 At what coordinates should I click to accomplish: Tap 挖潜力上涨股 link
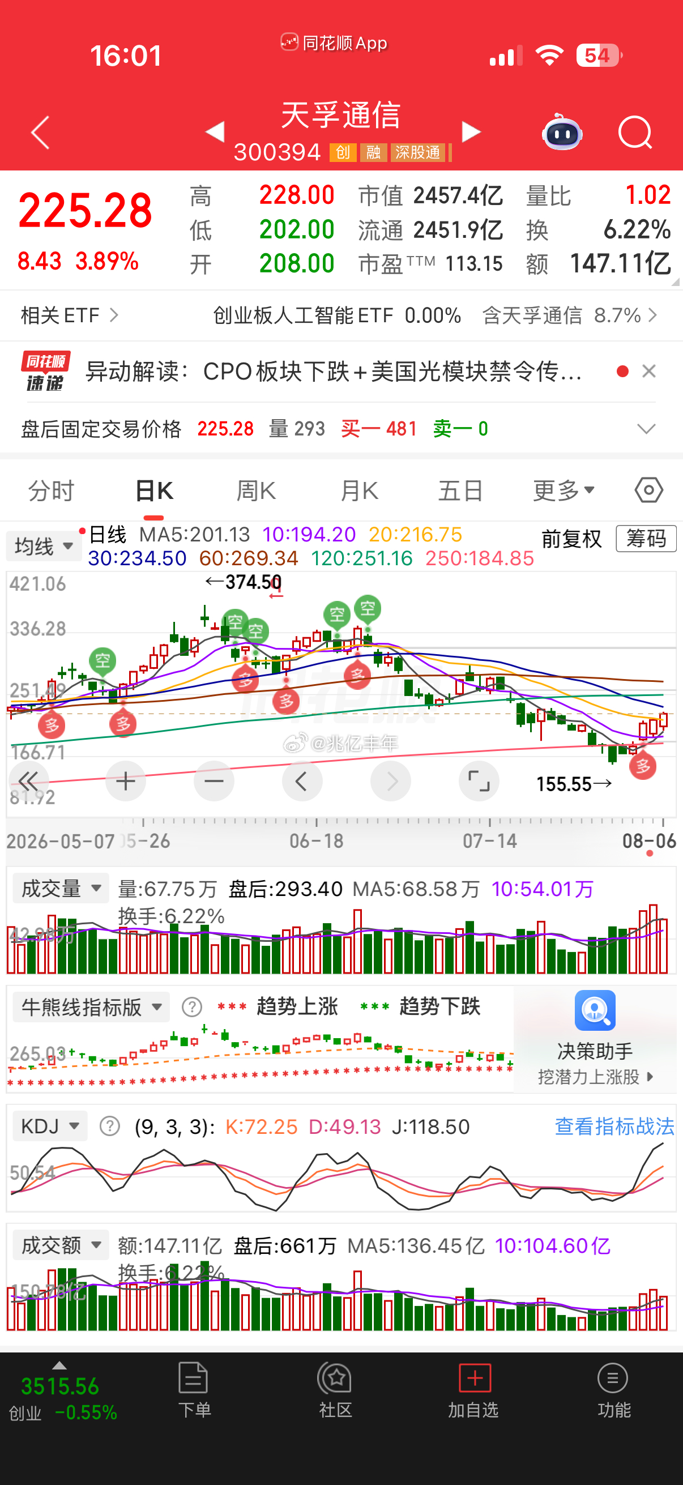pyautogui.click(x=595, y=1076)
